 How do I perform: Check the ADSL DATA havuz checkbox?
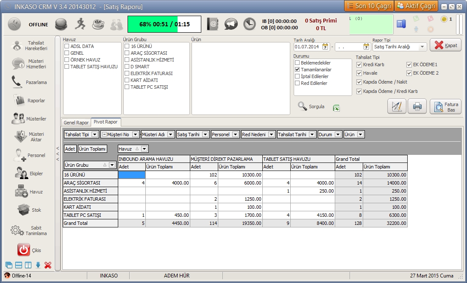pos(67,46)
